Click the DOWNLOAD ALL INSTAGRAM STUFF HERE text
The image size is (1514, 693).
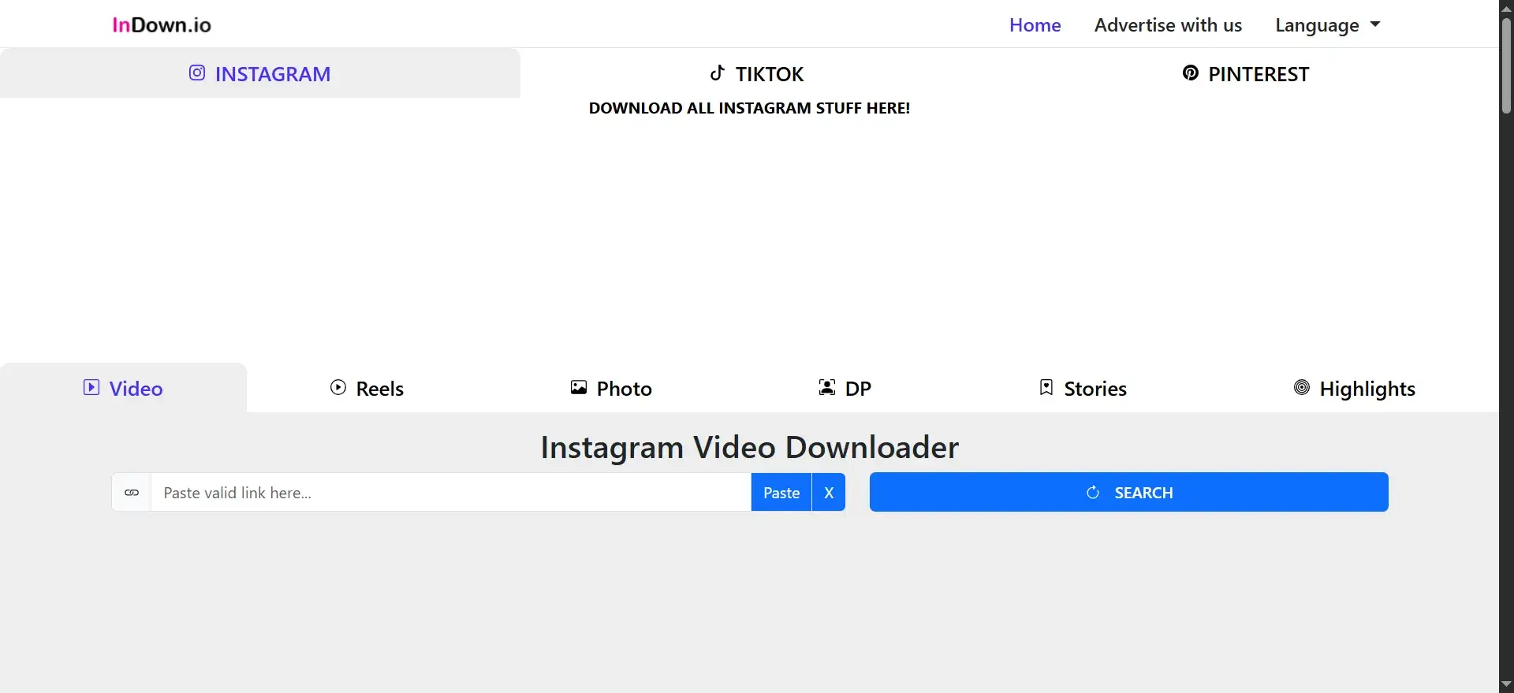click(749, 108)
